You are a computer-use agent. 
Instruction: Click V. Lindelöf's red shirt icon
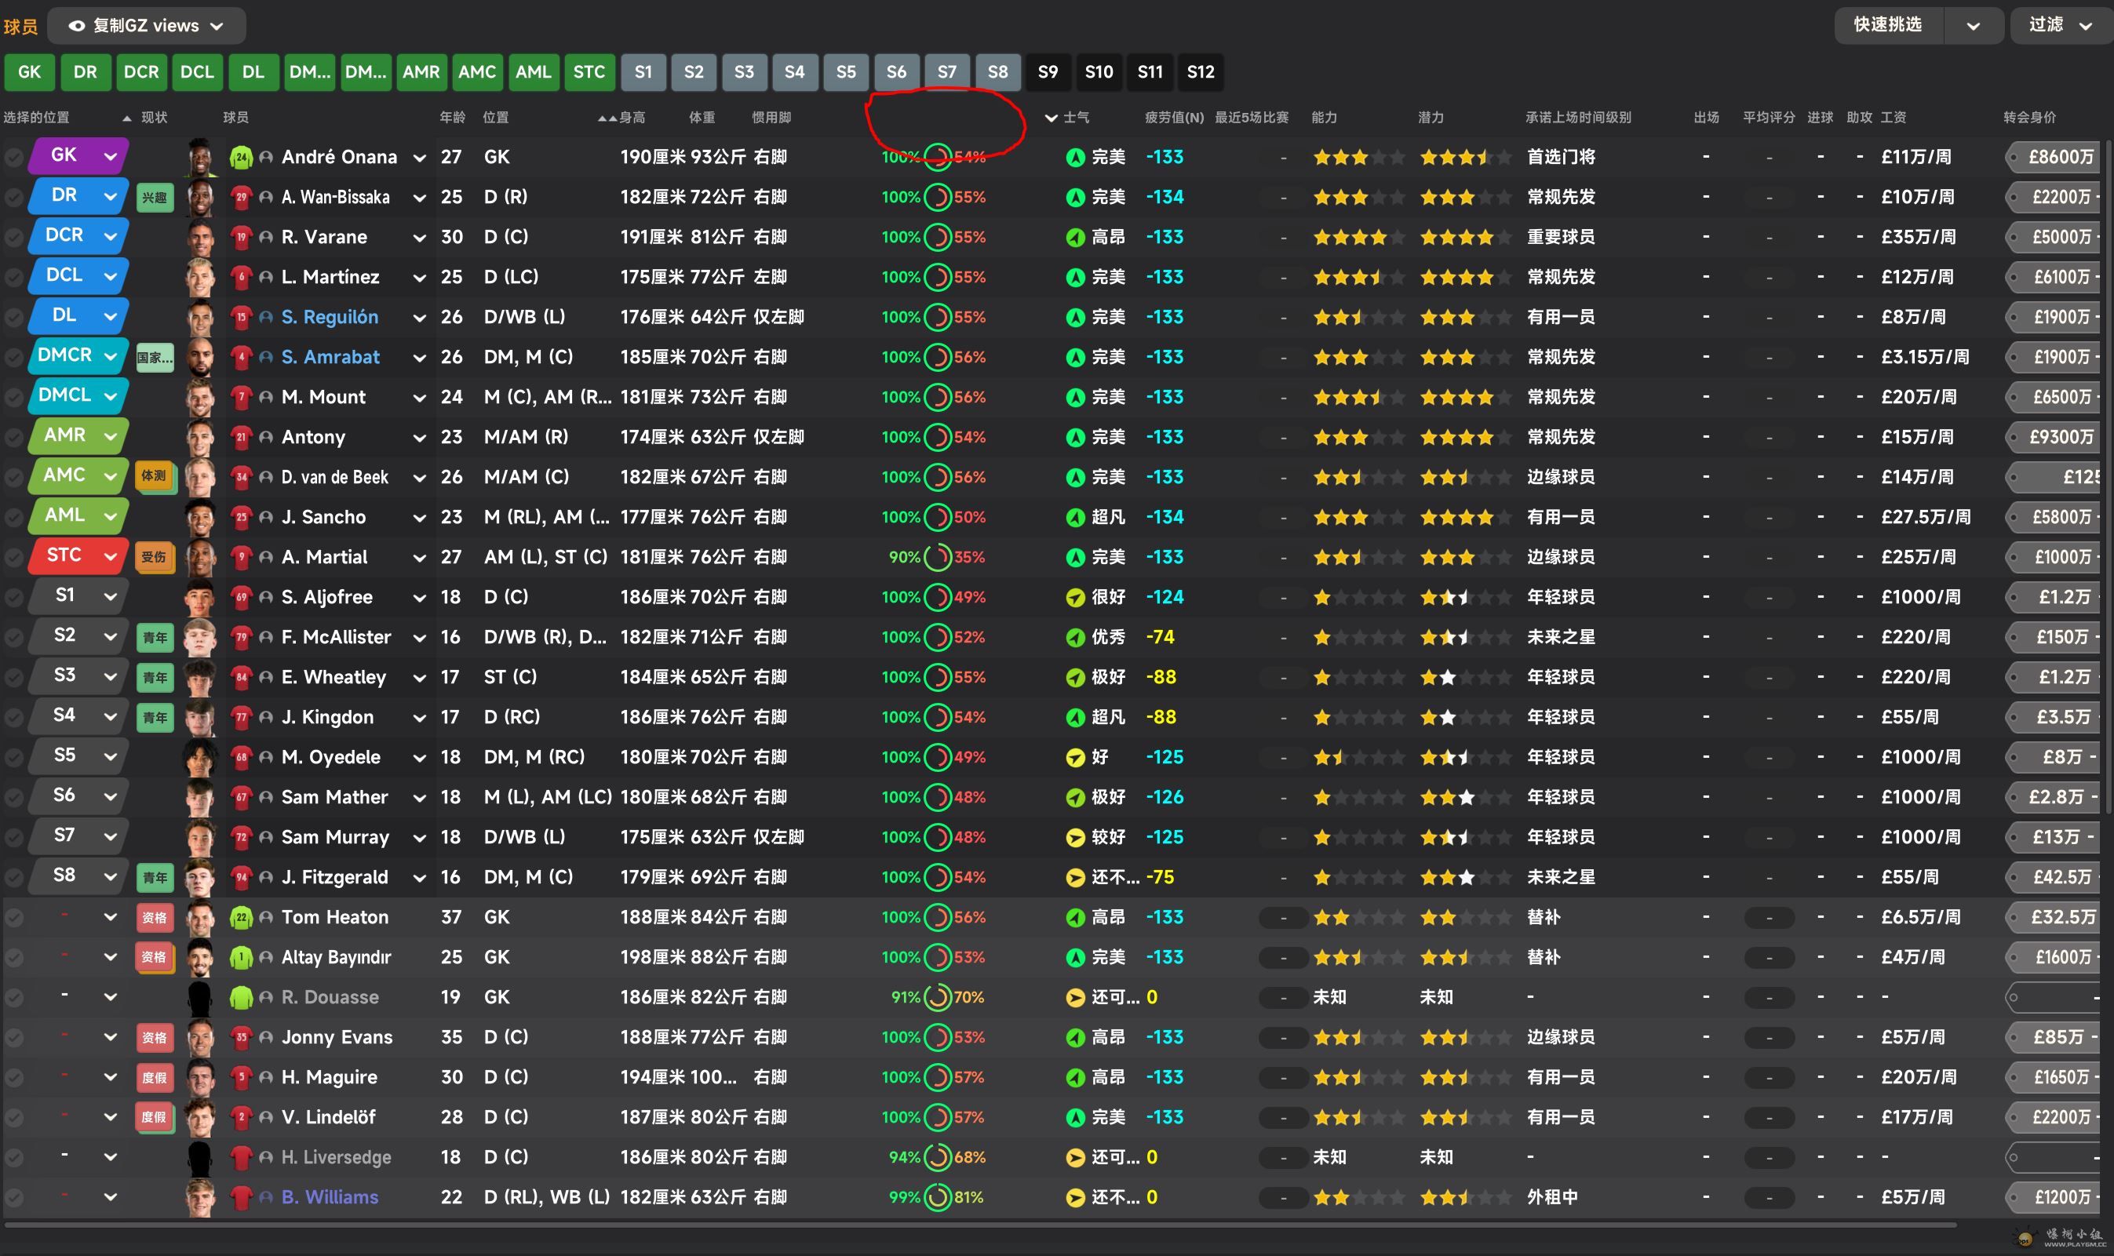click(x=241, y=1117)
